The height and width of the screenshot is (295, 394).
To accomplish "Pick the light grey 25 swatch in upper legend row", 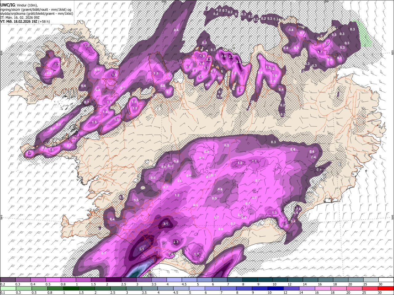I will coord(371,280).
